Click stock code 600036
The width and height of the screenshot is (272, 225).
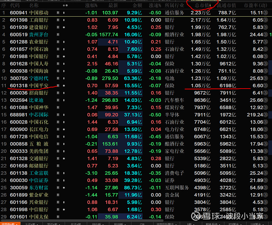[x=19, y=93]
